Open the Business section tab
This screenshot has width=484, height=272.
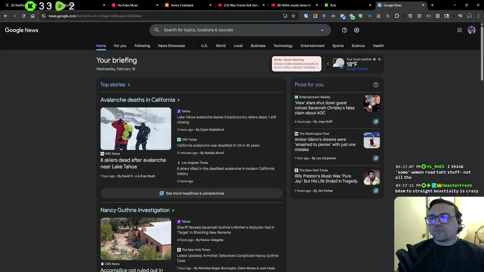[258, 46]
